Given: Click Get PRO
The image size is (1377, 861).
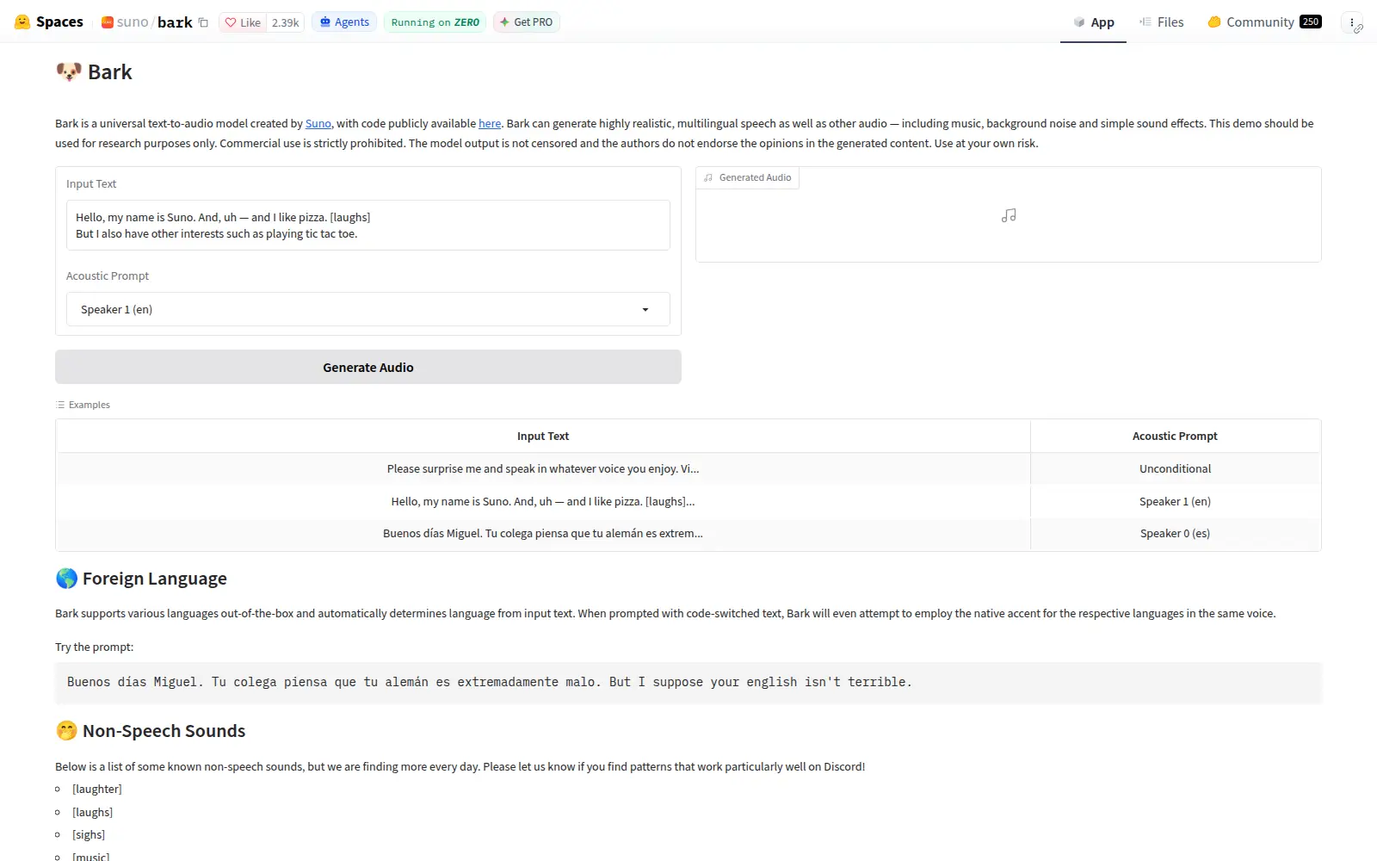Looking at the screenshot, I should tap(526, 22).
